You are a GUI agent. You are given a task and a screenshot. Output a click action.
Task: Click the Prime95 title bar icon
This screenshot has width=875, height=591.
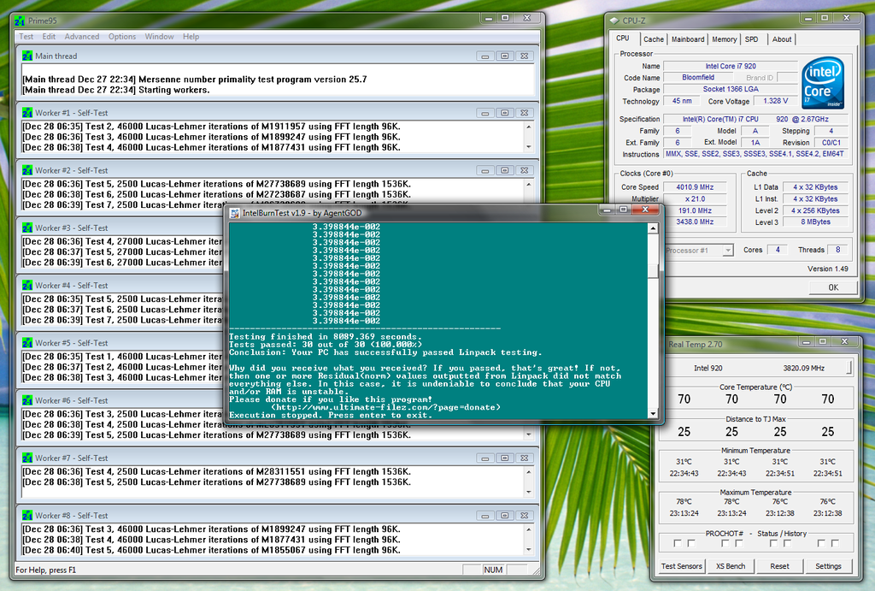(x=21, y=21)
